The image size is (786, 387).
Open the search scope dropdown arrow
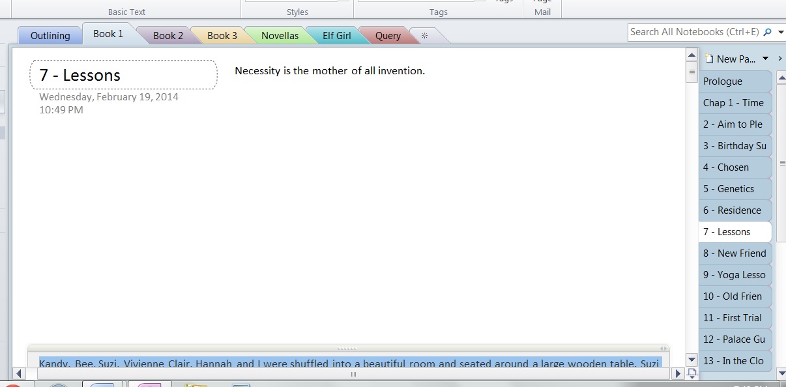[x=781, y=32]
